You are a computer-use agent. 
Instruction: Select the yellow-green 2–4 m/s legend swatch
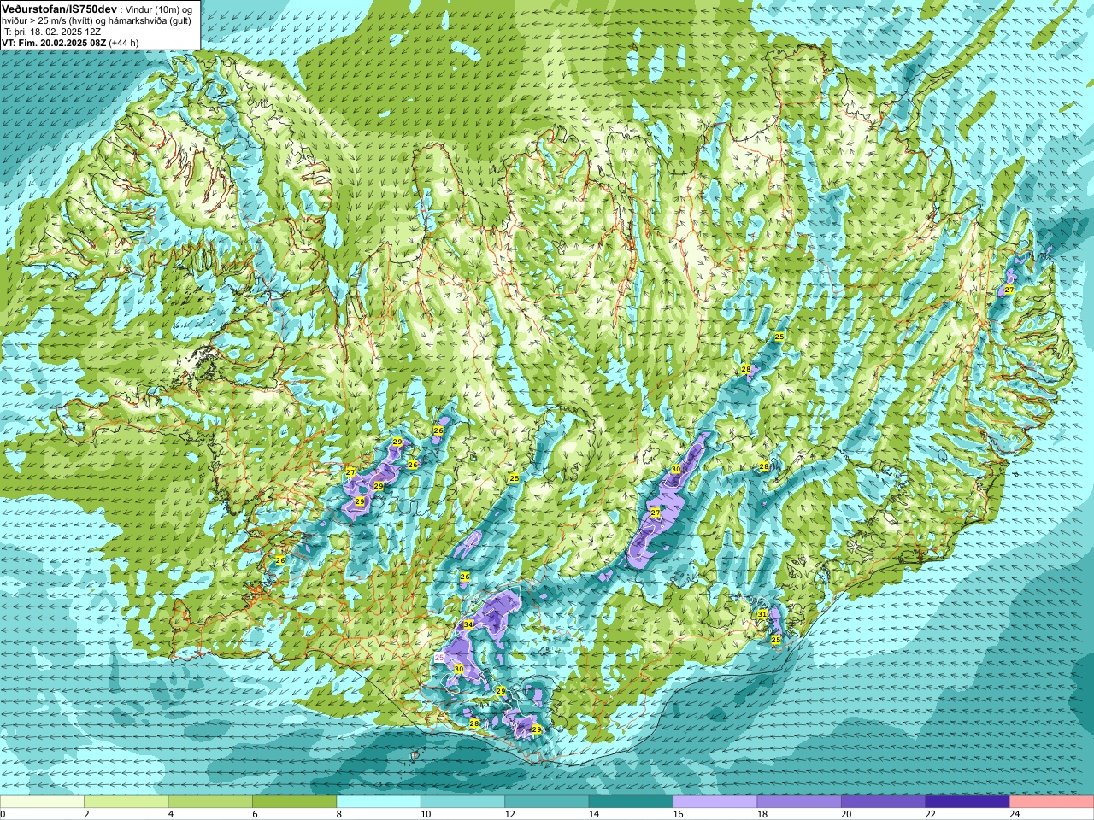click(x=126, y=802)
